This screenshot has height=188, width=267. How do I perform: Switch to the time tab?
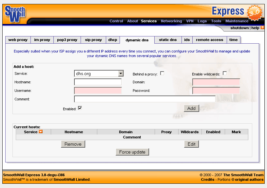[x=234, y=40]
